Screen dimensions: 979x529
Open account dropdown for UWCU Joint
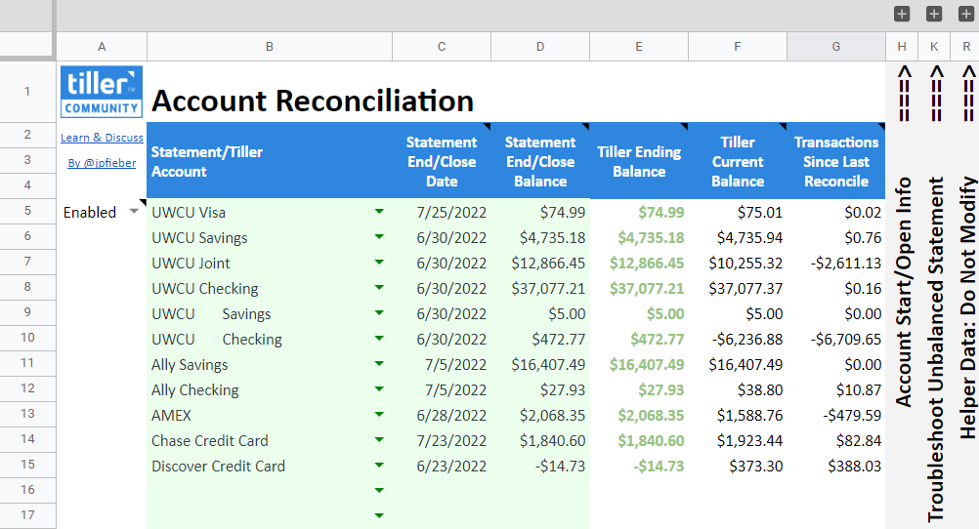pyautogui.click(x=379, y=263)
